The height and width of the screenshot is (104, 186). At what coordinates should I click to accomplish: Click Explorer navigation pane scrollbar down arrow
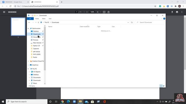click(x=45, y=83)
